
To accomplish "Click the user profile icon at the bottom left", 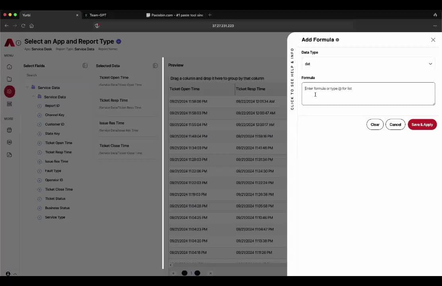I will click(8, 274).
